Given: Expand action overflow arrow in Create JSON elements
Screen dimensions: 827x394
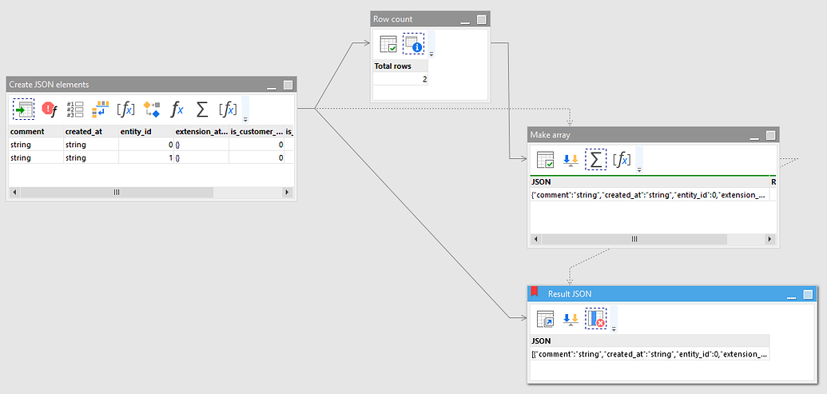Looking at the screenshot, I should pos(245,119).
